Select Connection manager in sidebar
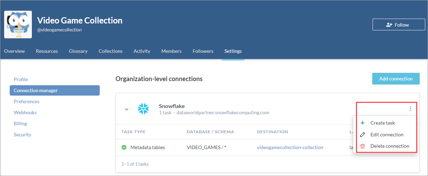The height and width of the screenshot is (176, 428). tap(55, 90)
